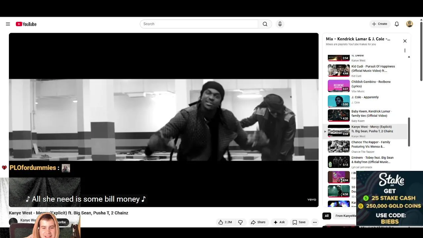Click the Kid Cudi title text
This screenshot has width=423, height=238.
point(373,68)
